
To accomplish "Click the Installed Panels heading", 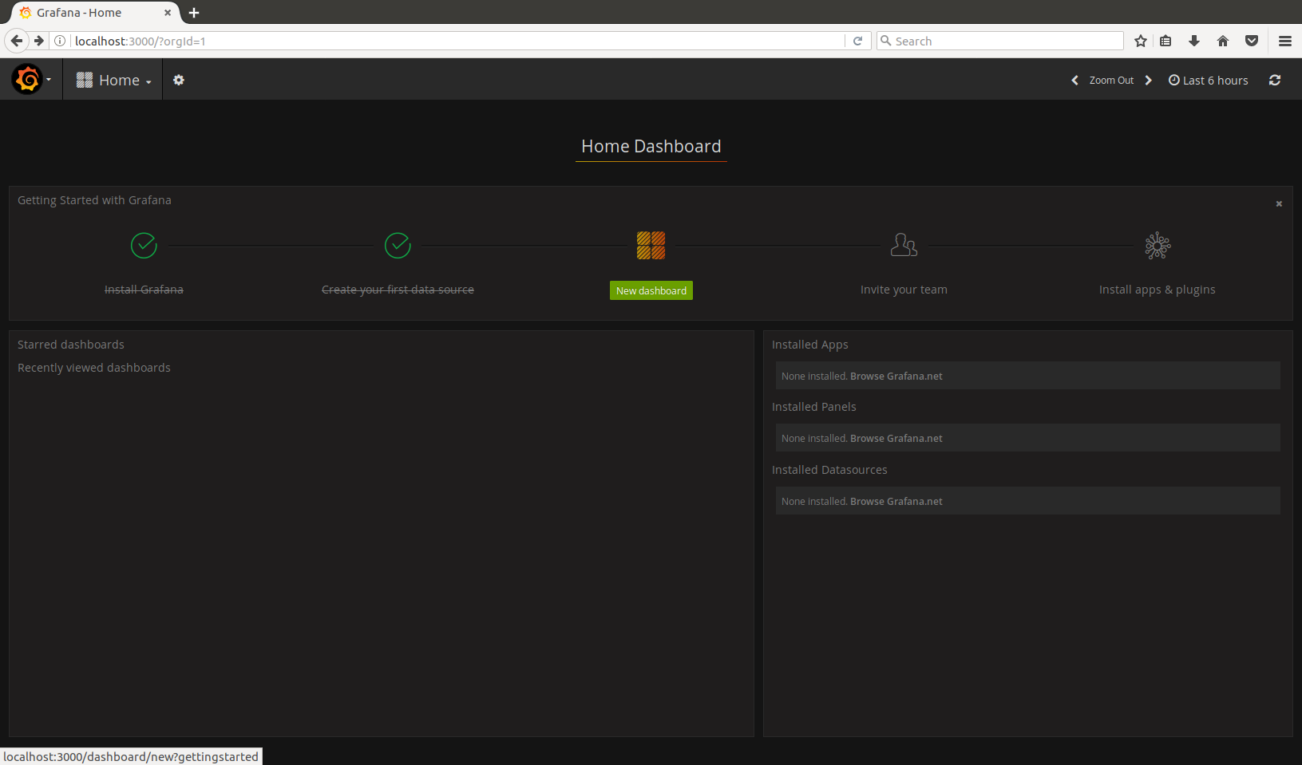I will coord(813,407).
